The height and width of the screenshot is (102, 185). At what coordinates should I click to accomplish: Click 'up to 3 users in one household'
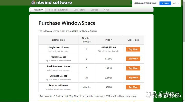coord(58,61)
